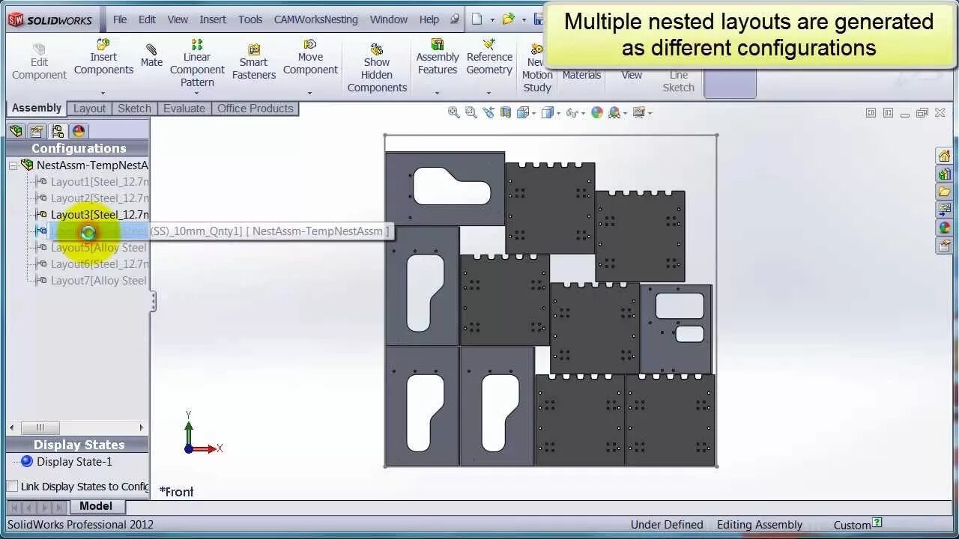
Task: Select Layout7 Alloy Steel configuration
Action: coord(92,280)
